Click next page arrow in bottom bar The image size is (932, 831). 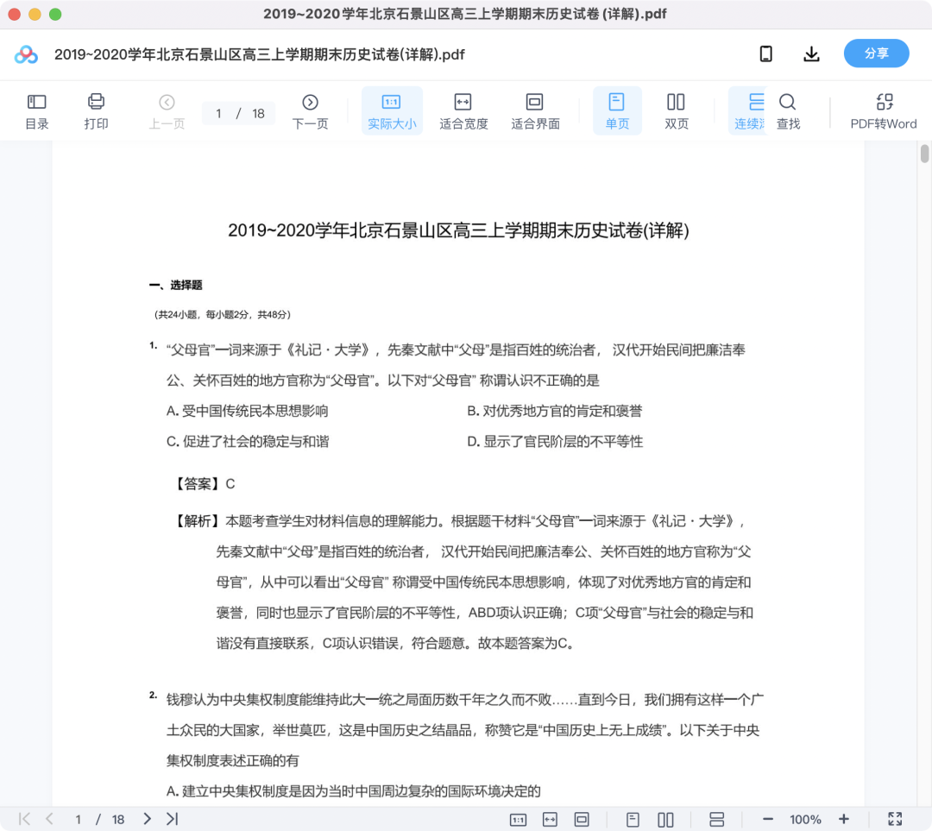(147, 819)
